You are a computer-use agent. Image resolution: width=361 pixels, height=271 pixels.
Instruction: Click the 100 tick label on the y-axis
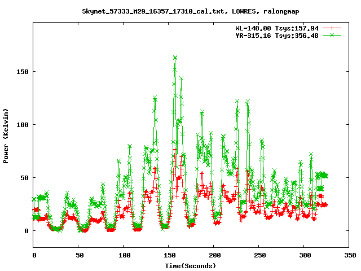(23, 125)
